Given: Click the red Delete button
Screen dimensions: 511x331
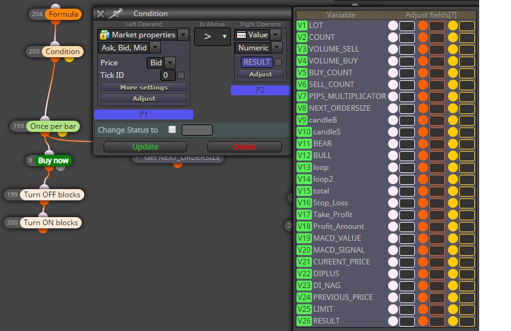Looking at the screenshot, I should coord(245,147).
